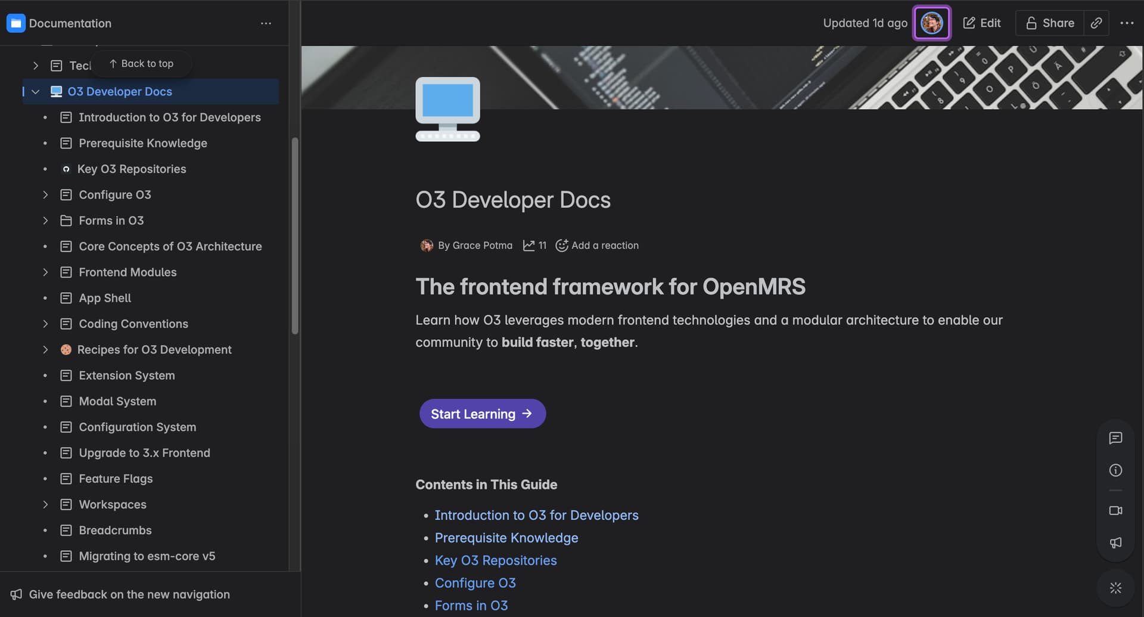Expand the Recipes for O3 Development node
This screenshot has width=1144, height=617.
pos(45,350)
